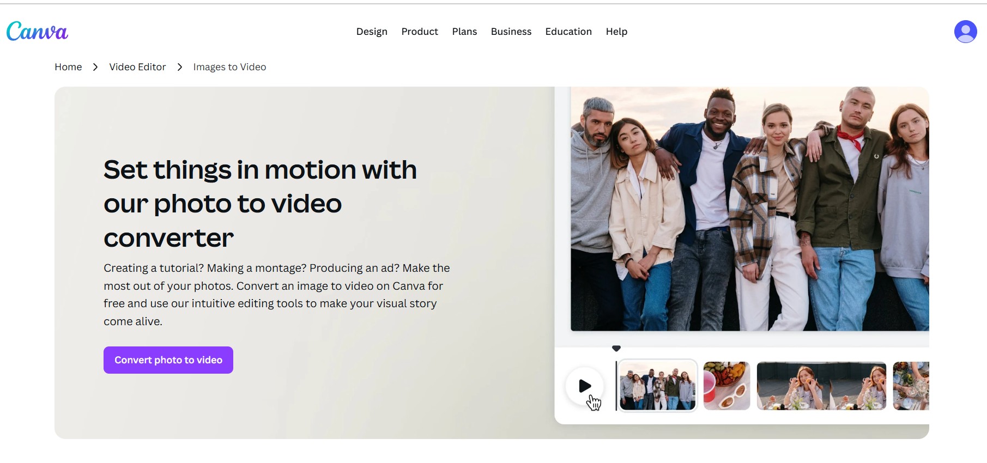The width and height of the screenshot is (987, 463).
Task: Click the Canva logo
Action: (37, 31)
